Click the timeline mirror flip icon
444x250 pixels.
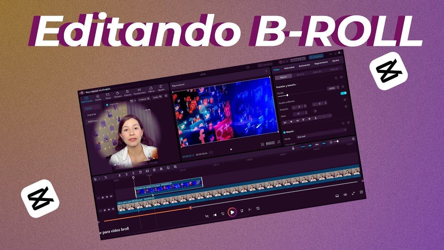pyautogui.click(x=161, y=169)
